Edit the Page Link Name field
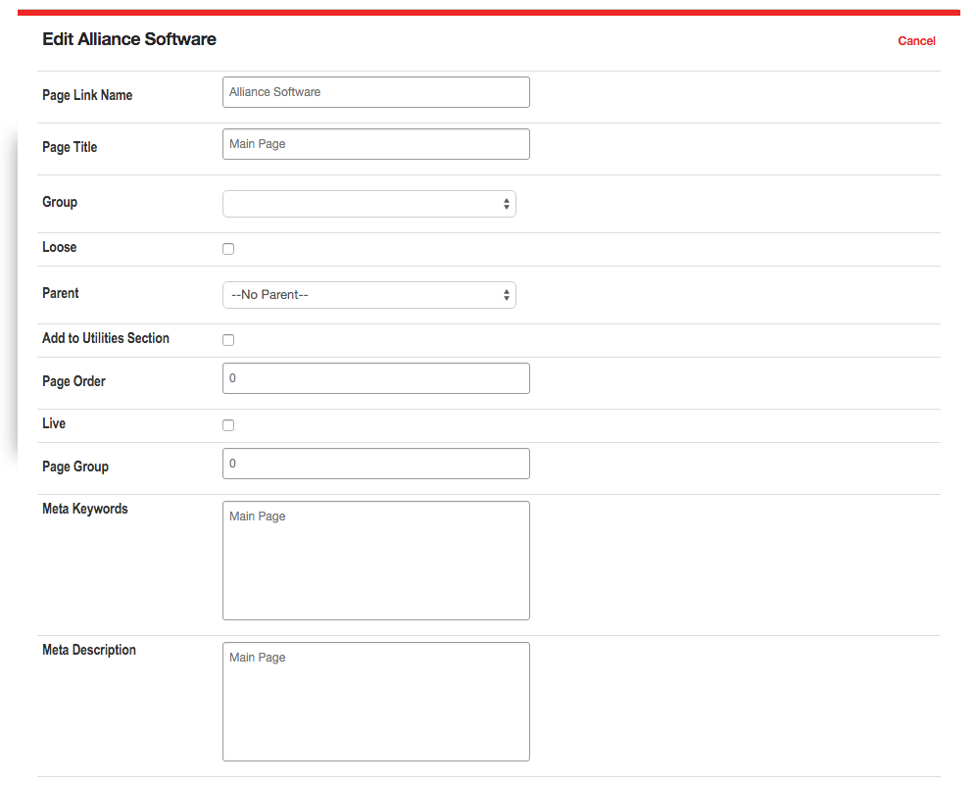The image size is (976, 785). click(x=376, y=92)
